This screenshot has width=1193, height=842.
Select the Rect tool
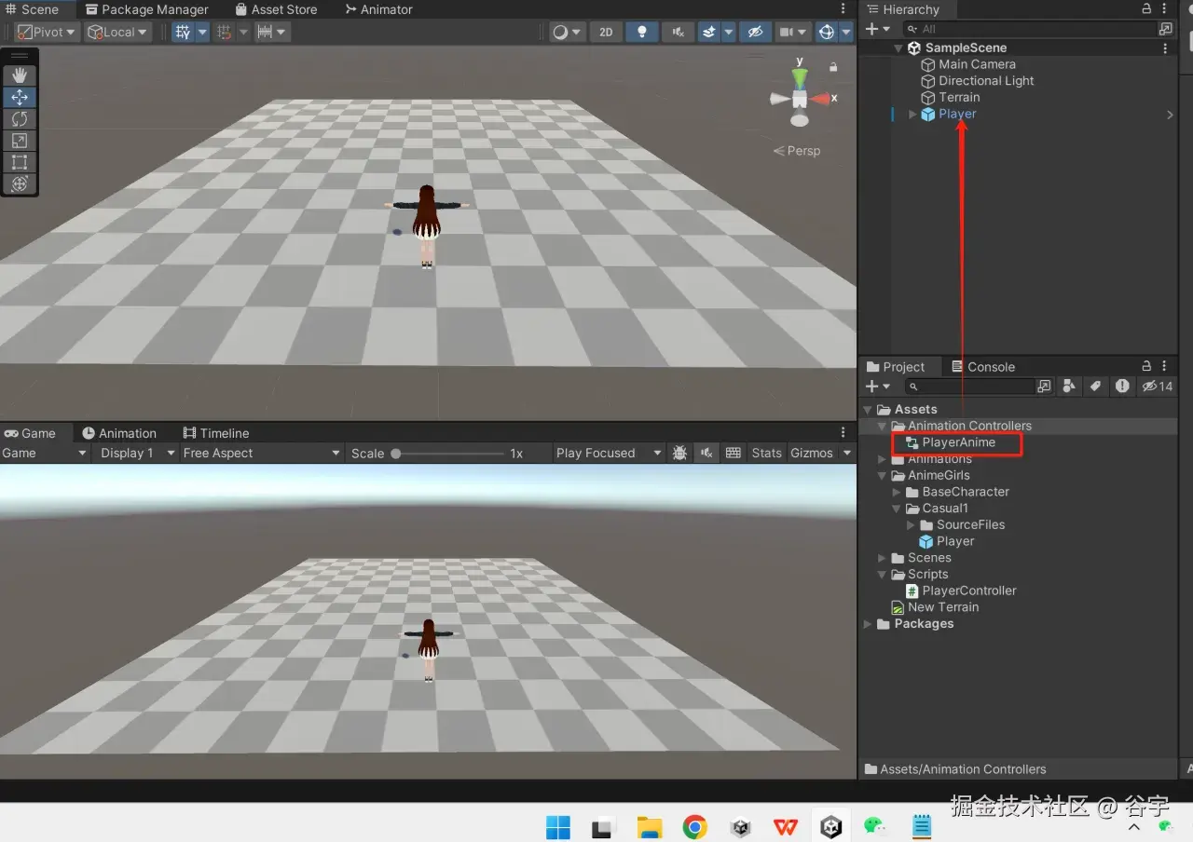19,162
